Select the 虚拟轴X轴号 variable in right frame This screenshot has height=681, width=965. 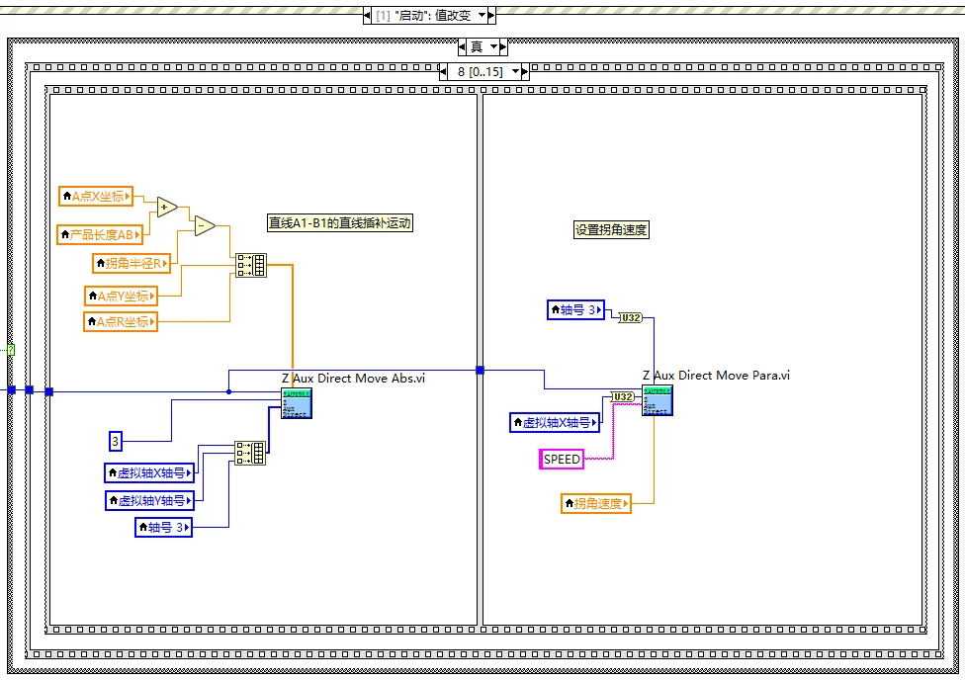[x=555, y=423]
